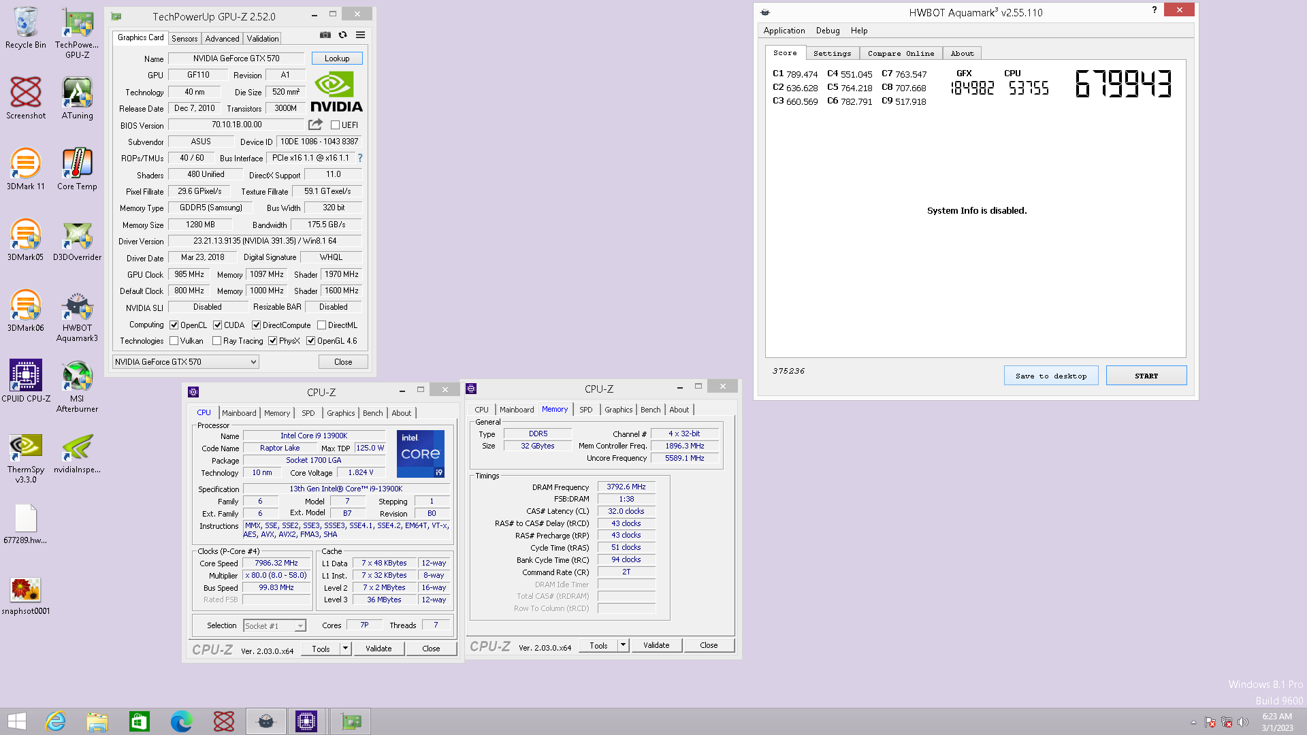Open snaphsot0001 image file on desktop

(x=26, y=595)
